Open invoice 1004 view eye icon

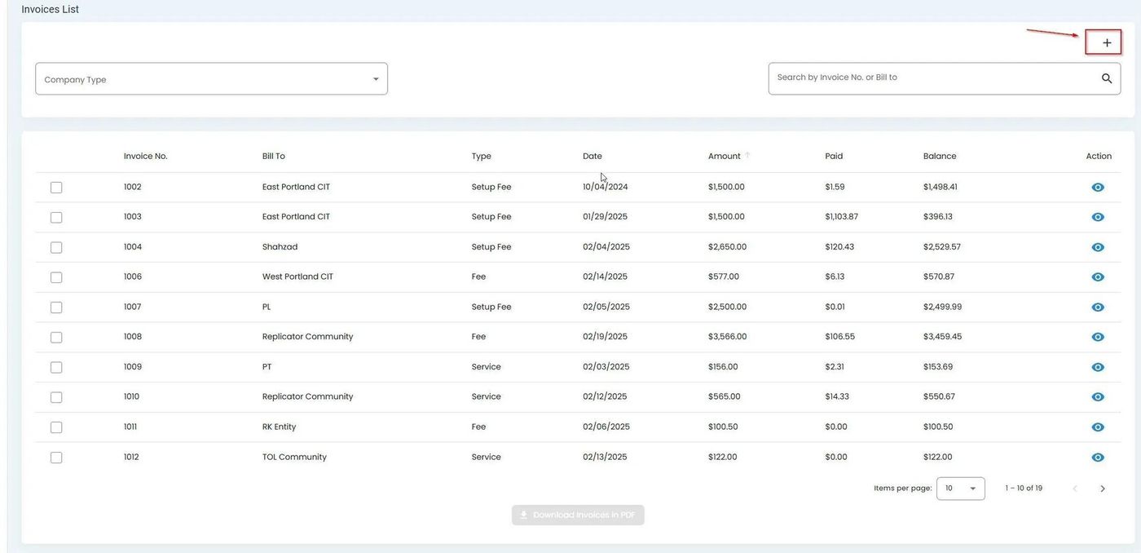coord(1097,247)
